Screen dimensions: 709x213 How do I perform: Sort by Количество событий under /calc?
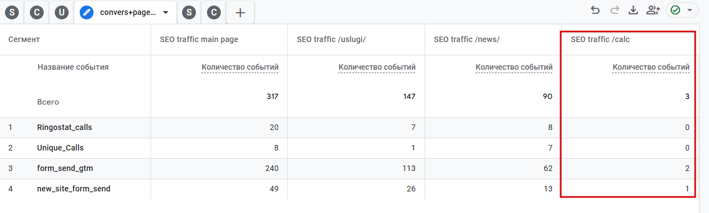pos(651,67)
